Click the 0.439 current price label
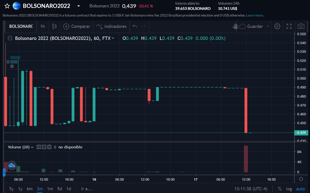 [301, 133]
